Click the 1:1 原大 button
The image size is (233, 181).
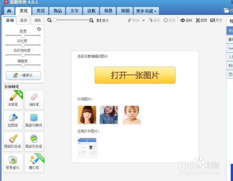point(103,20)
